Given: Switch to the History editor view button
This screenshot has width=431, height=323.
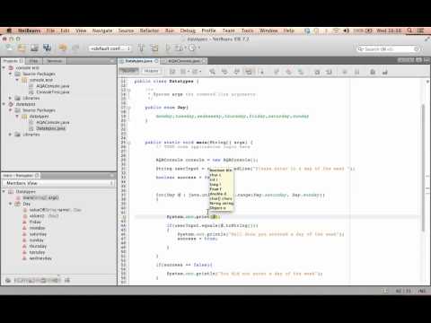Looking at the screenshot, I should pos(151,71).
